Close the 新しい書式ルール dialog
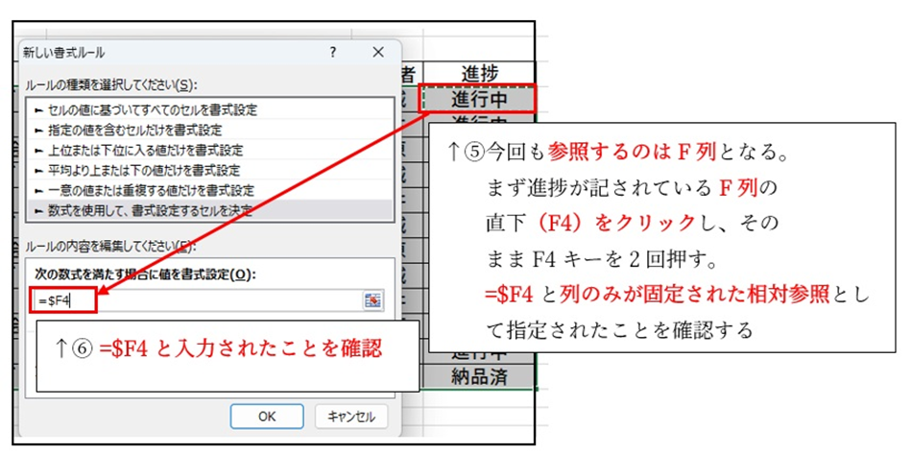This screenshot has height=454, width=911. point(378,51)
